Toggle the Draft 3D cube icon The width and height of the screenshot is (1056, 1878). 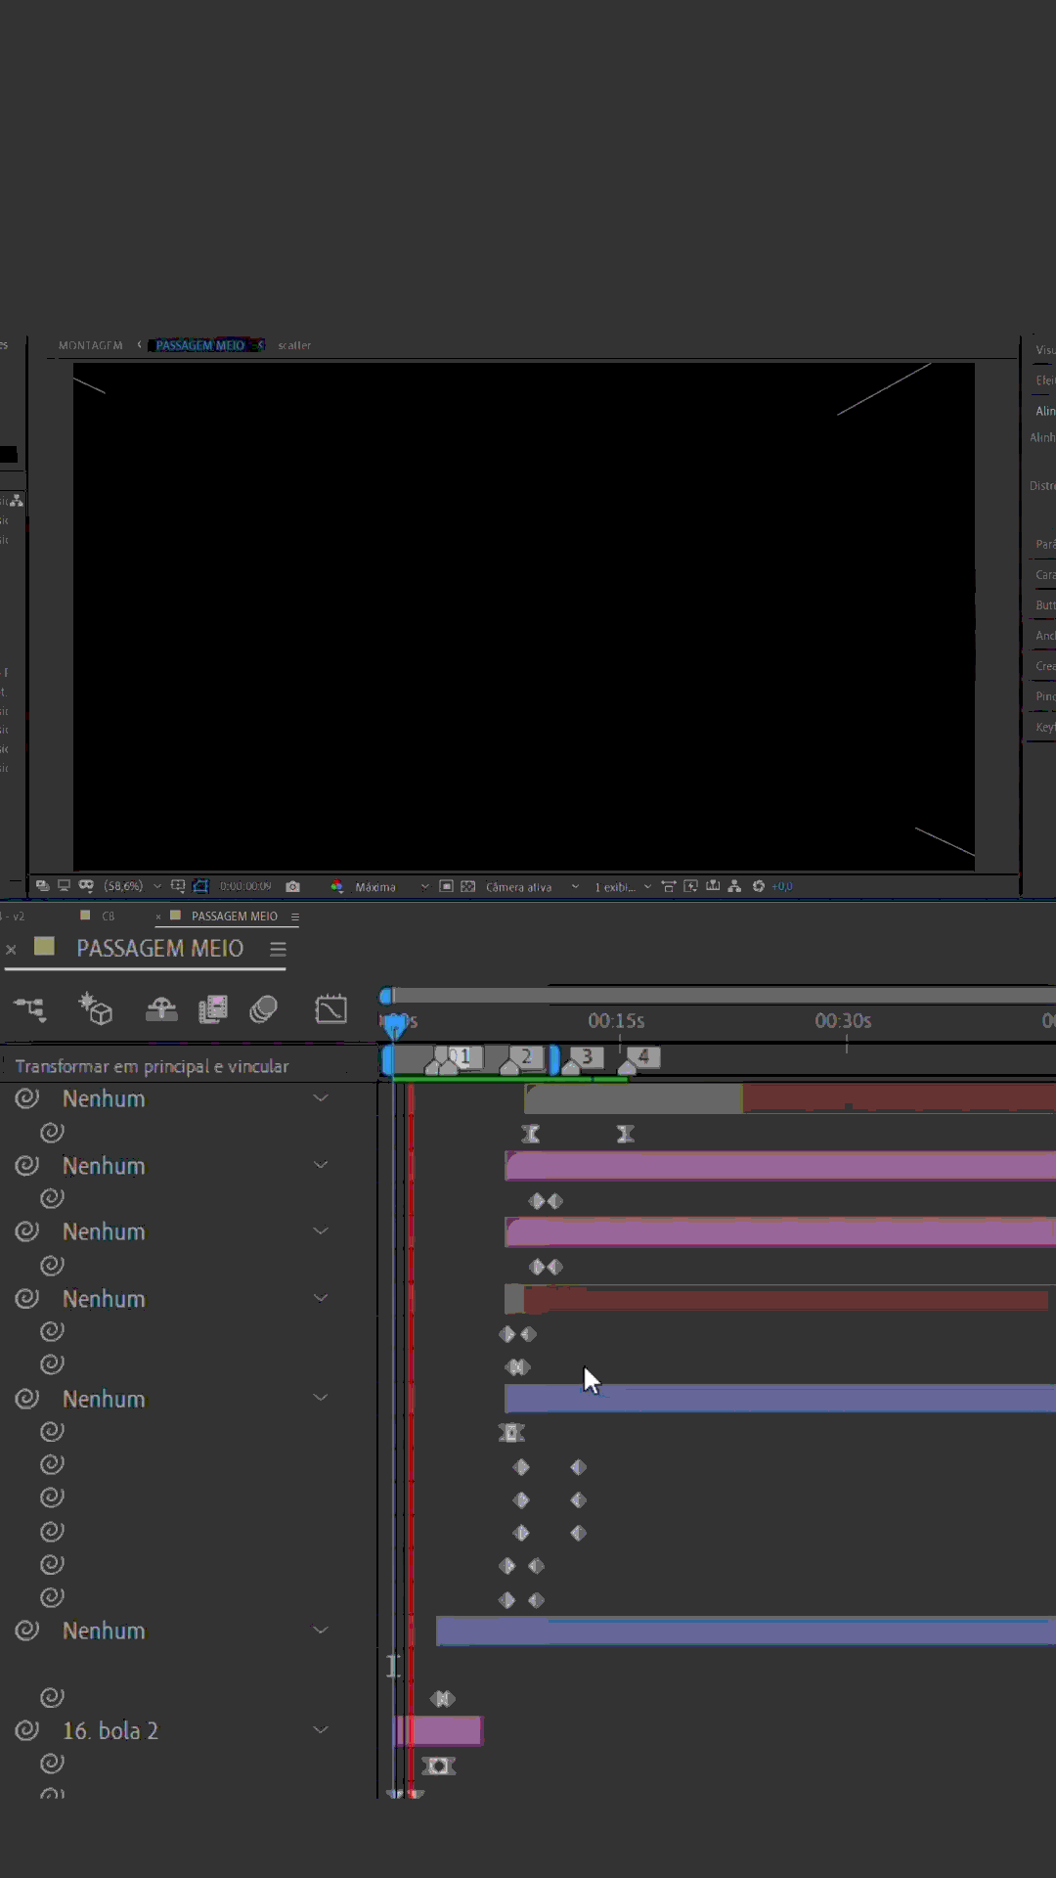pos(96,1008)
